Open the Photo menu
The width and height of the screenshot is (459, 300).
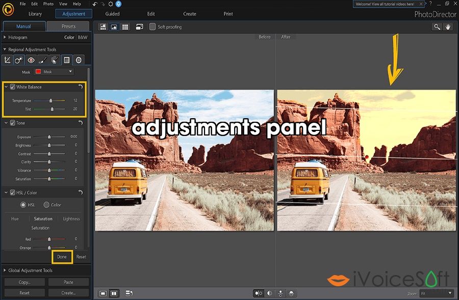pos(48,4)
